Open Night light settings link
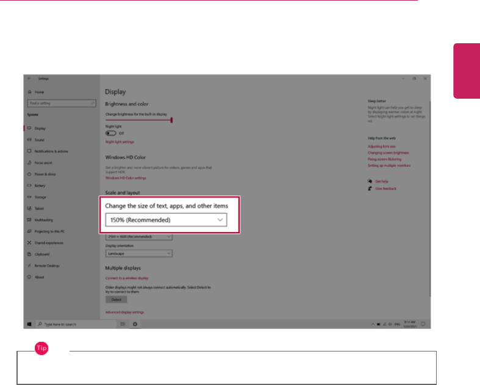The height and width of the screenshot is (385, 480). point(120,142)
